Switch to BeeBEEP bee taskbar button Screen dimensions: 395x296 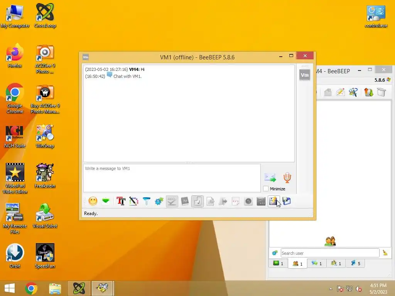click(x=103, y=288)
